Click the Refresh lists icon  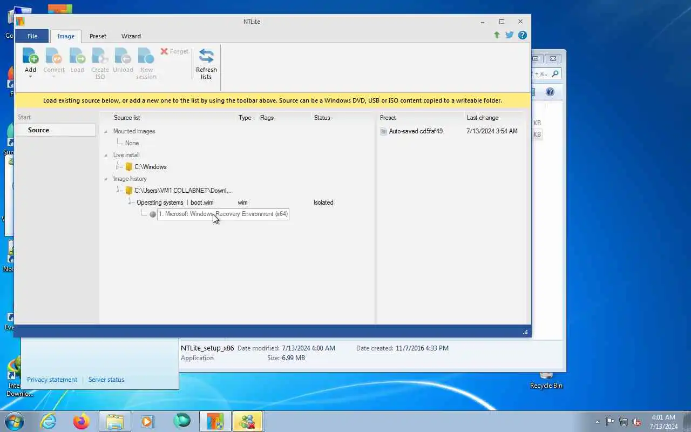206,56
